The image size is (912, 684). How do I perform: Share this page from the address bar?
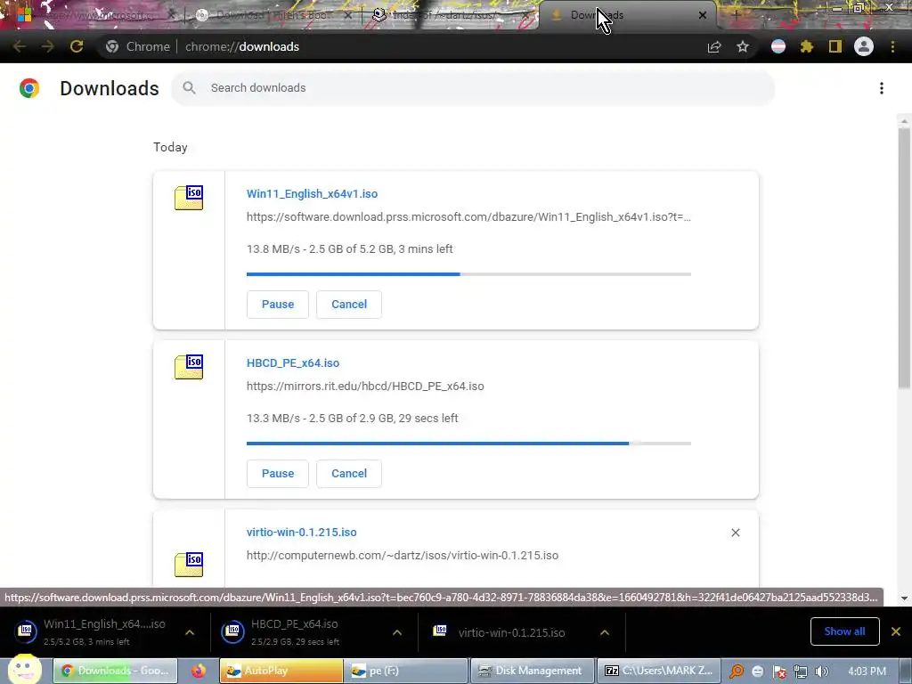(x=714, y=46)
